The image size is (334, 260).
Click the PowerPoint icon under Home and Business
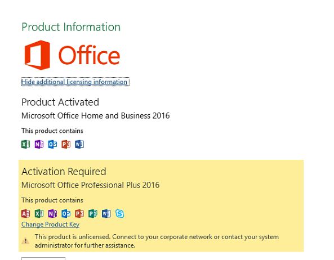pos(66,144)
